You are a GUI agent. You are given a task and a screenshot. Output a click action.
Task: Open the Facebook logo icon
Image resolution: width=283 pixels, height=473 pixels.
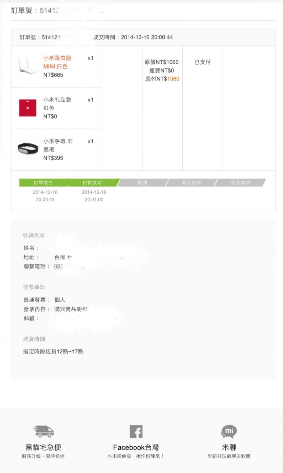click(136, 432)
